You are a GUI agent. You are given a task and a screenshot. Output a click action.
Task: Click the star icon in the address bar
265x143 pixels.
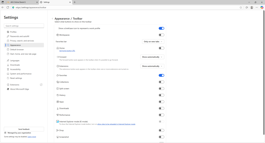pos(241,7)
